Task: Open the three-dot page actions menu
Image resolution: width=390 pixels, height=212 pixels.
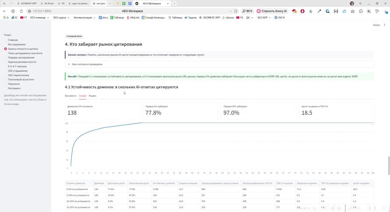Action: [230, 11]
